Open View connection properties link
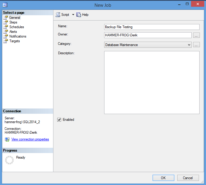 [x=30, y=139]
